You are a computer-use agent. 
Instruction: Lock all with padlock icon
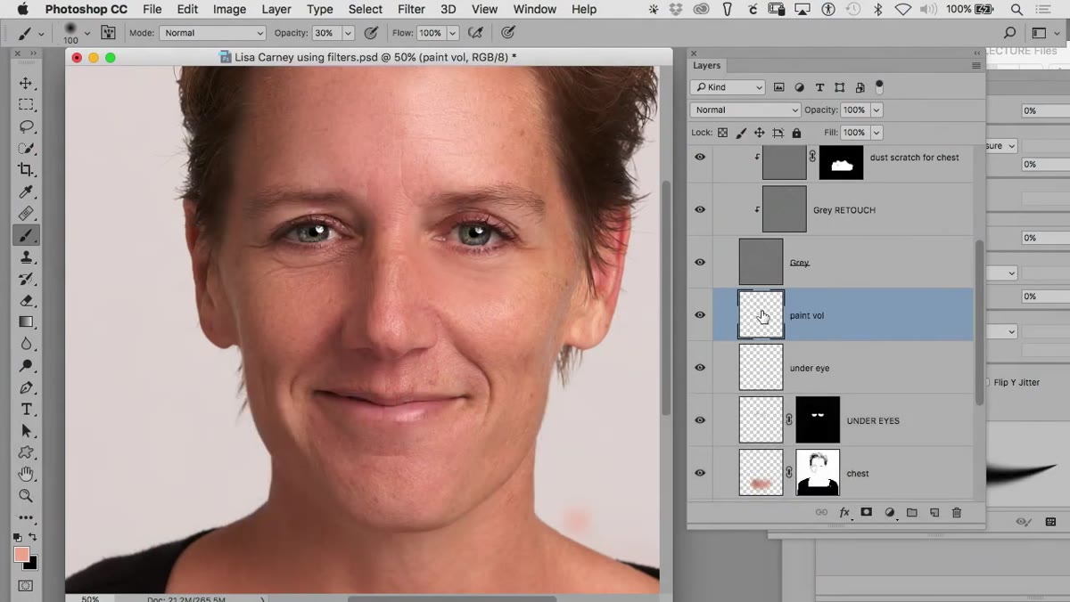click(x=796, y=133)
